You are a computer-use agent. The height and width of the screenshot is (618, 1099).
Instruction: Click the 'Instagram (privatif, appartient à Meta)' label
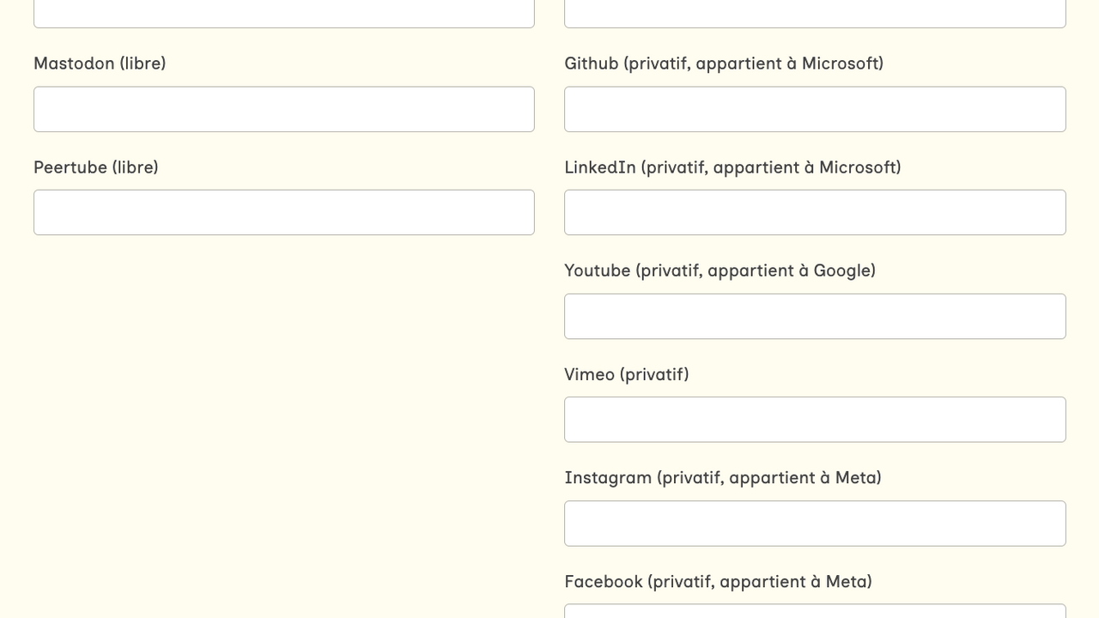click(722, 477)
